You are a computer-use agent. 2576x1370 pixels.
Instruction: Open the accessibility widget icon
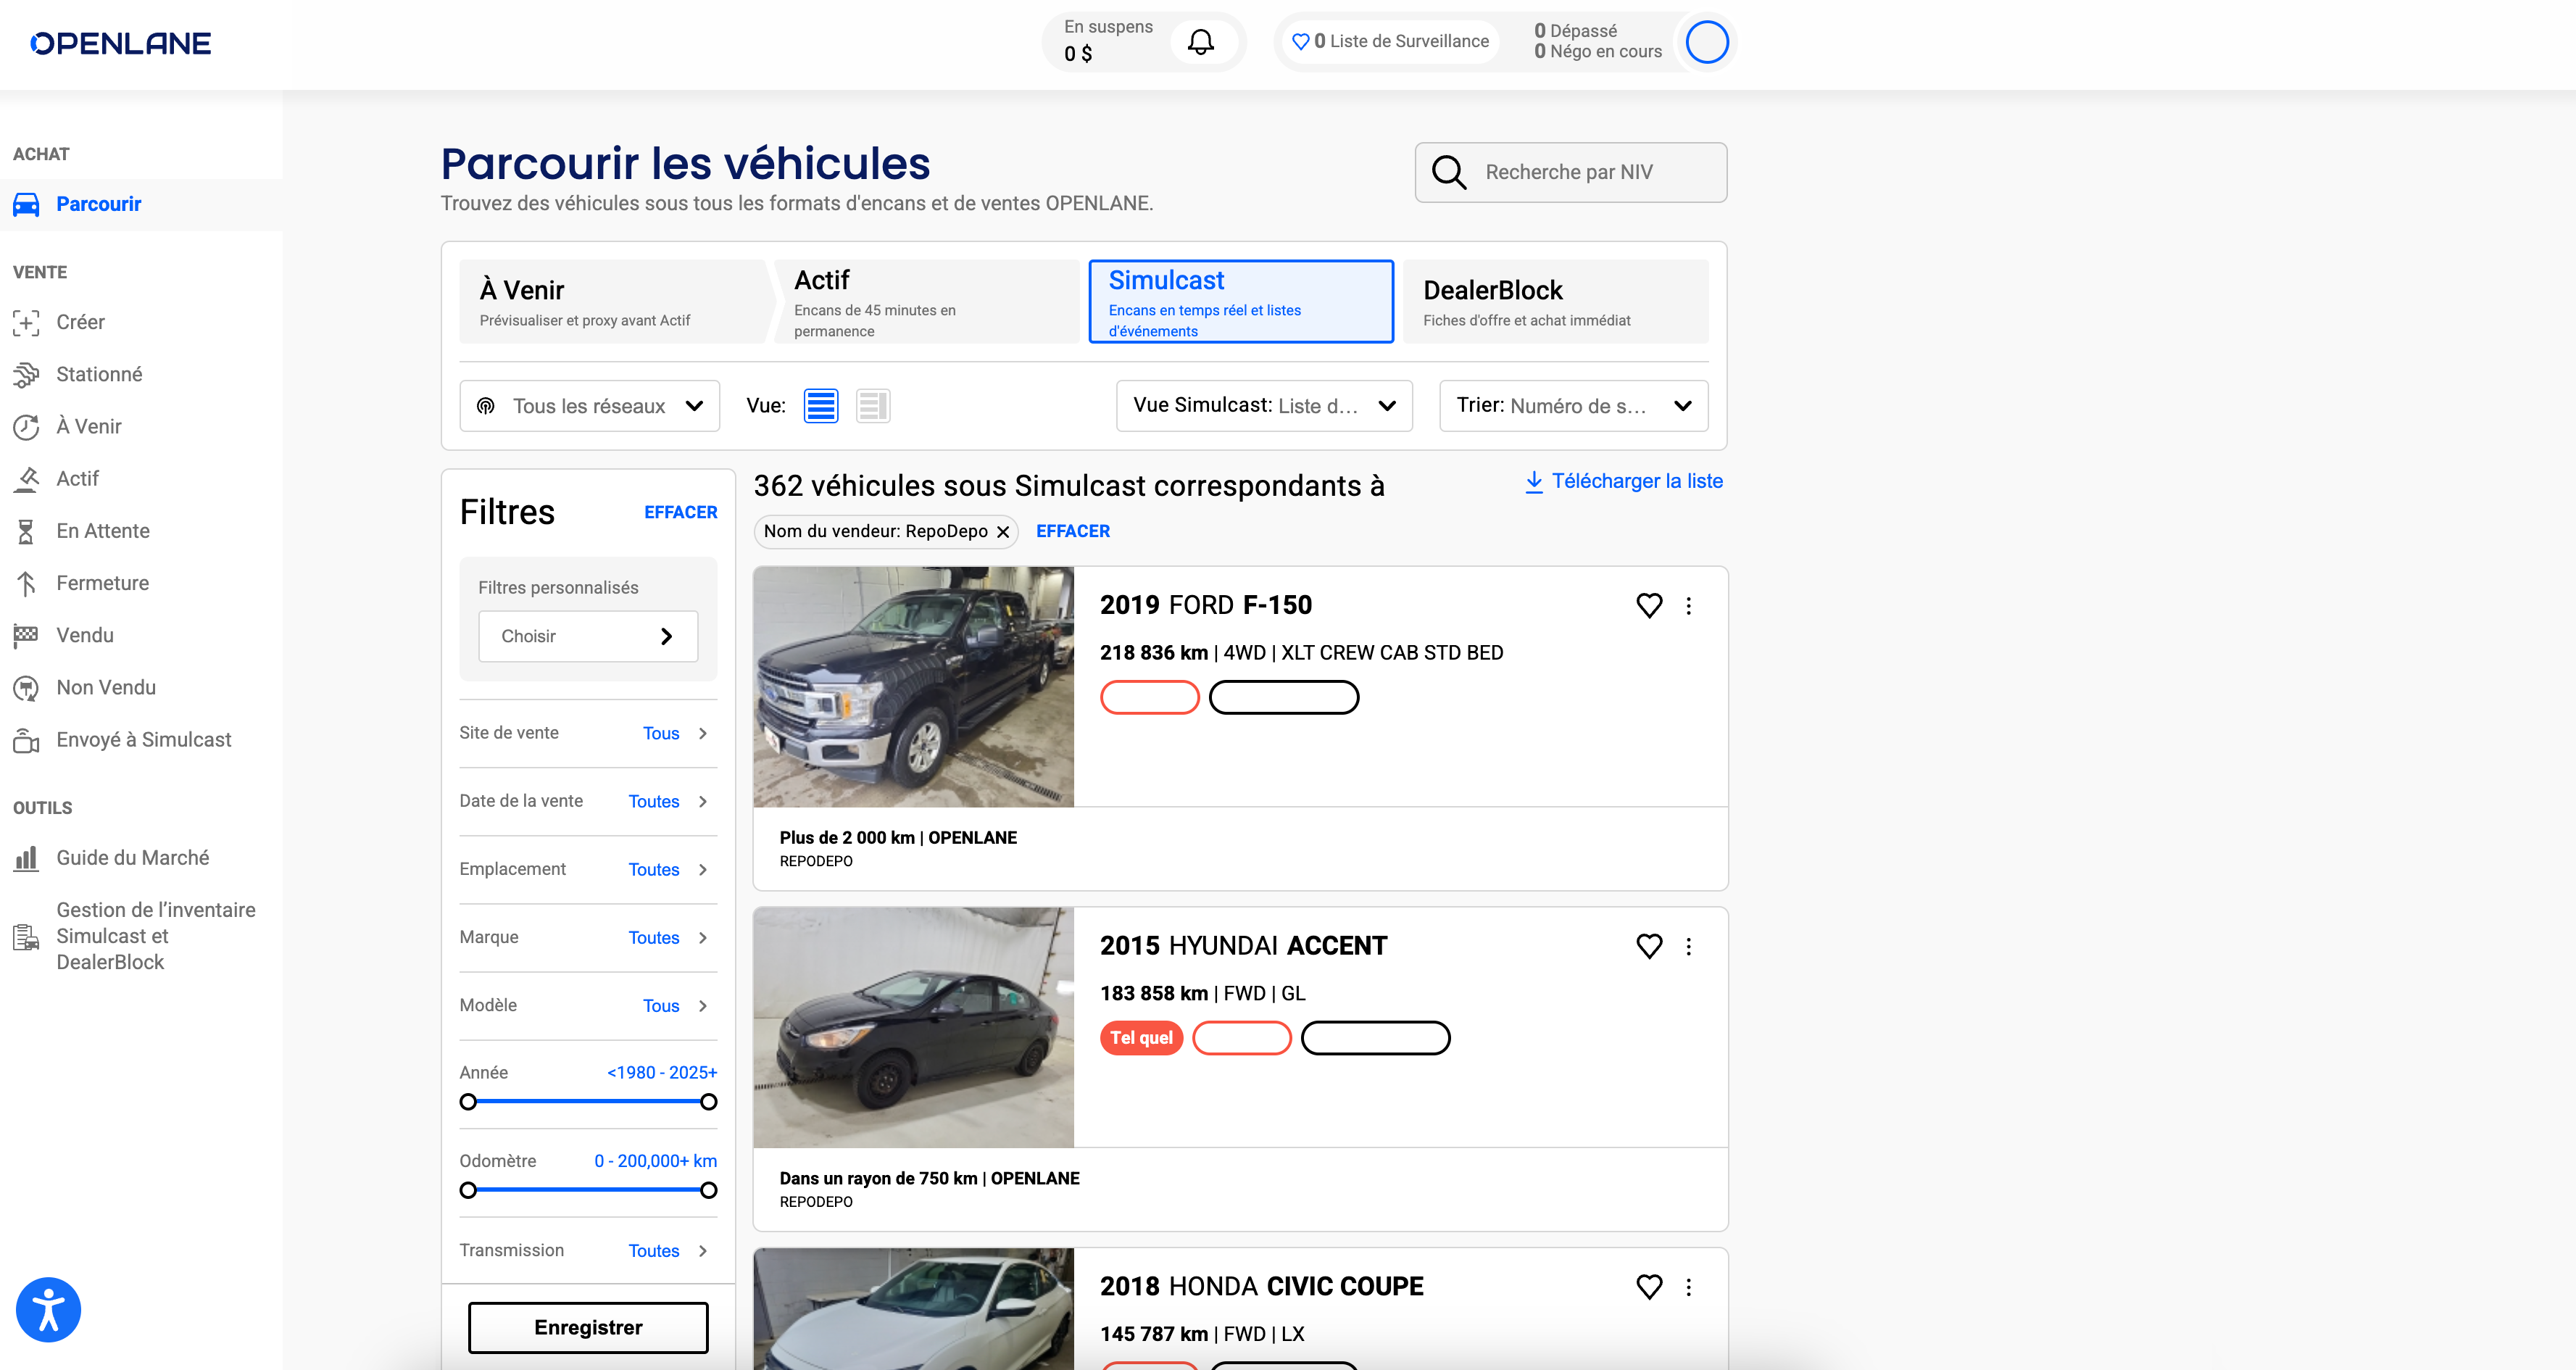pyautogui.click(x=48, y=1309)
